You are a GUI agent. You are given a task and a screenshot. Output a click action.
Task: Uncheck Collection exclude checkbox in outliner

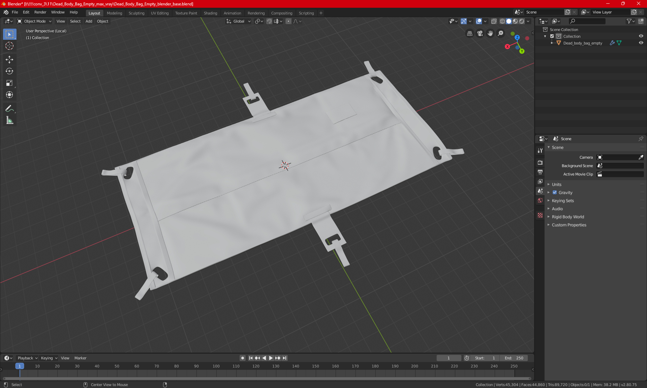(552, 36)
